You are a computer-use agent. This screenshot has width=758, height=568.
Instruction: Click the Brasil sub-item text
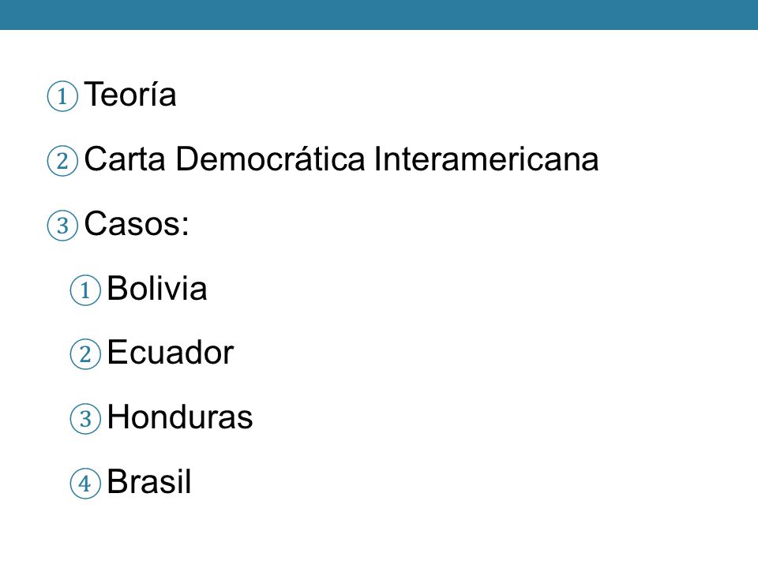pyautogui.click(x=149, y=481)
